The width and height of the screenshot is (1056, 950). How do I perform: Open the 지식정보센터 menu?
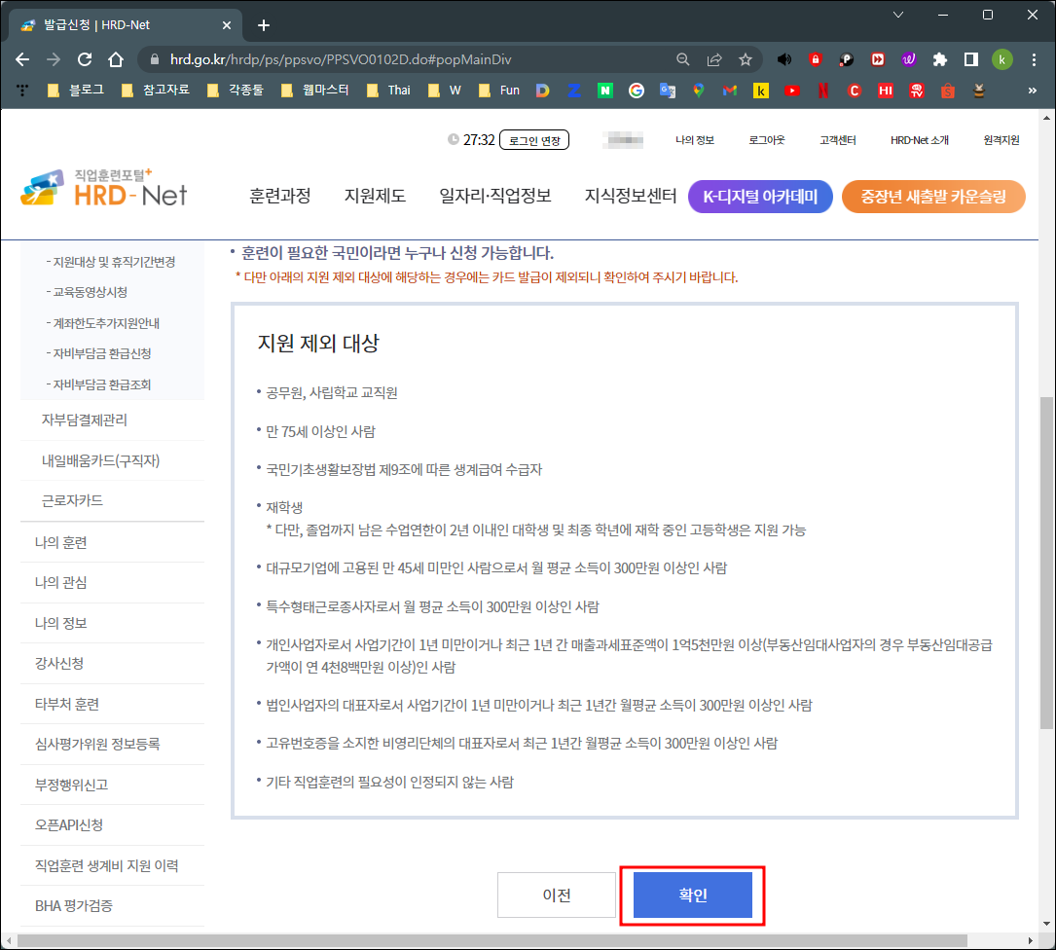pyautogui.click(x=628, y=196)
